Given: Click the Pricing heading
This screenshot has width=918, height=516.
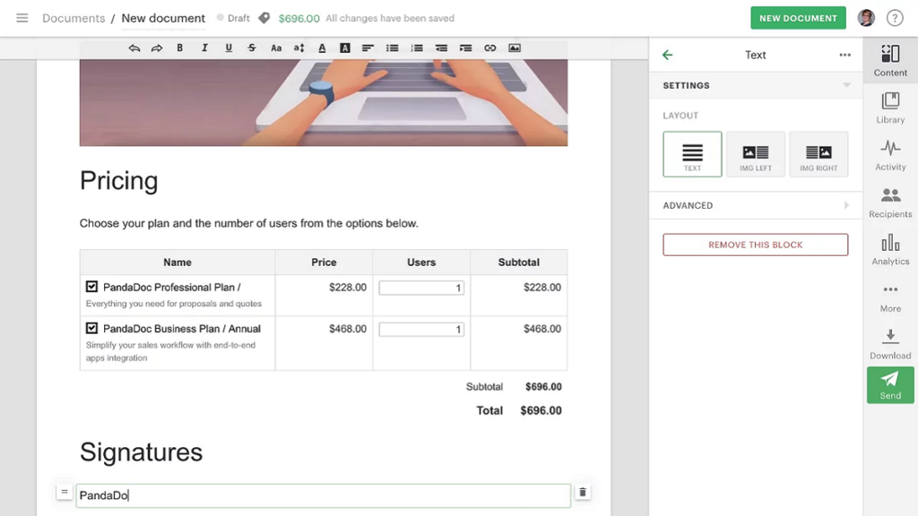Looking at the screenshot, I should [x=119, y=181].
